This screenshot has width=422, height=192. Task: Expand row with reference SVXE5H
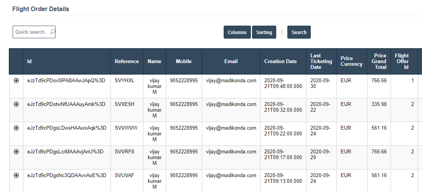pos(16,104)
